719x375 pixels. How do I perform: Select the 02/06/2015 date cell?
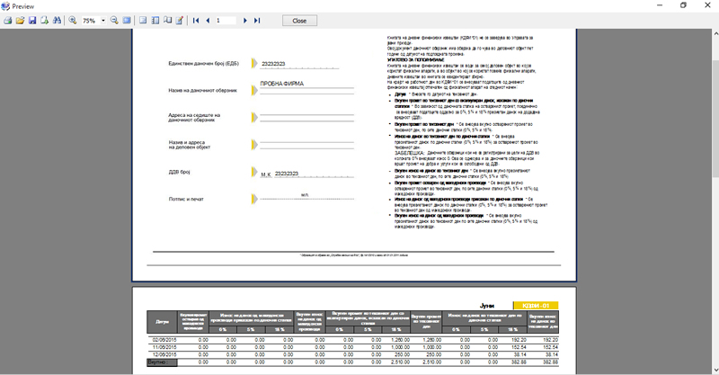click(x=164, y=340)
